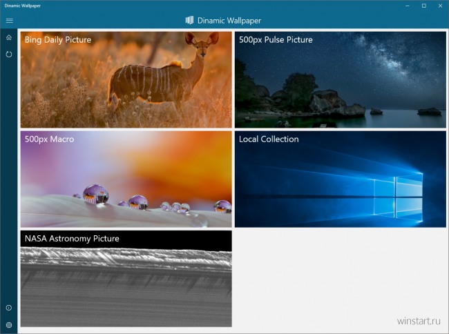The width and height of the screenshot is (449, 334).
Task: Click the Dinamic Wallpaper logo icon
Action: [x=189, y=21]
